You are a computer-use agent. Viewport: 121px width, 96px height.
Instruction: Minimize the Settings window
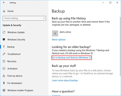pyautogui.click(x=103, y=3)
